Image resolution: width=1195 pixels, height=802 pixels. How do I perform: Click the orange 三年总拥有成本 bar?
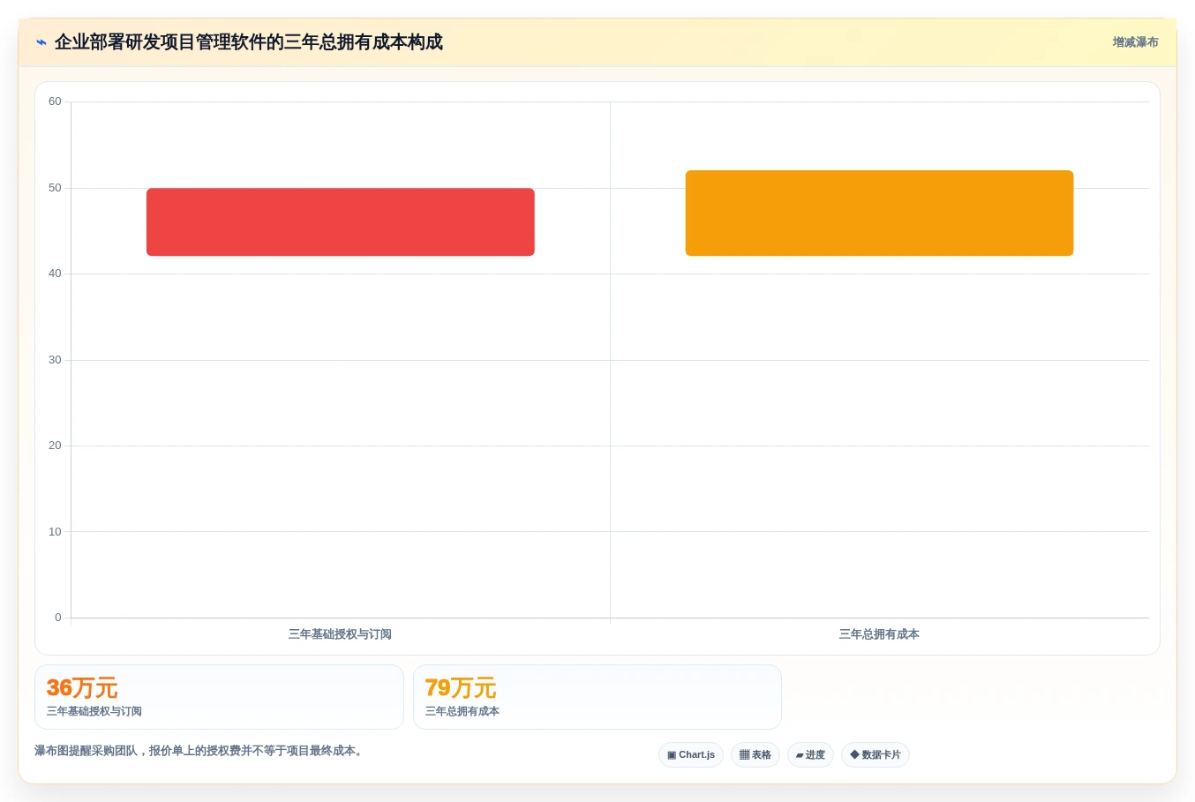click(879, 214)
